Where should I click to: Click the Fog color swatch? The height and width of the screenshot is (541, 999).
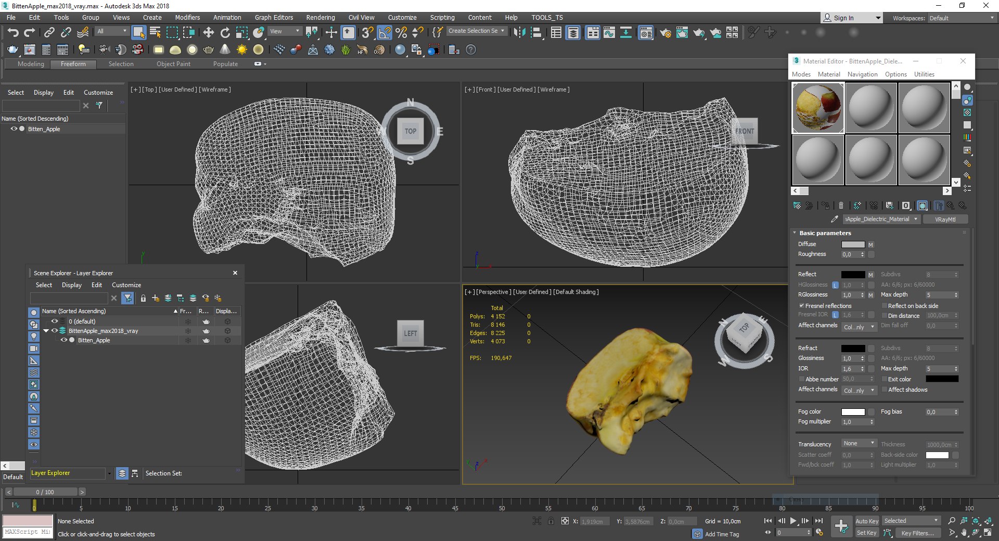pyautogui.click(x=853, y=412)
